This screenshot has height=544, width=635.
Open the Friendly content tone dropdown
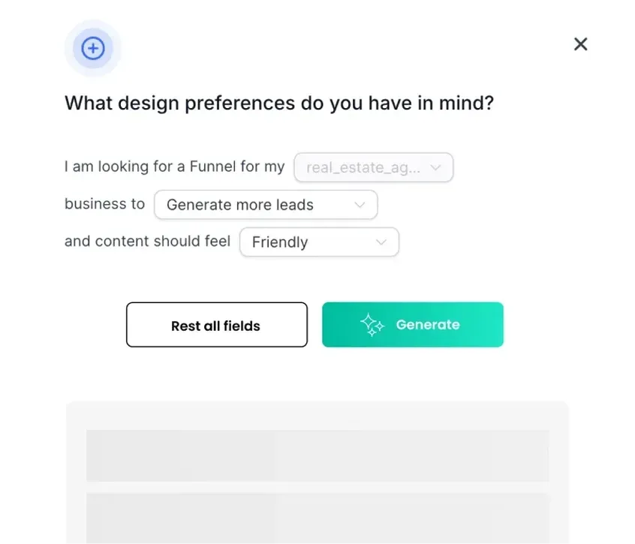click(319, 242)
